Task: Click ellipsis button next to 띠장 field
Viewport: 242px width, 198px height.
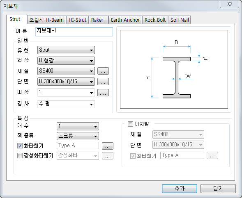Action: coord(103,93)
